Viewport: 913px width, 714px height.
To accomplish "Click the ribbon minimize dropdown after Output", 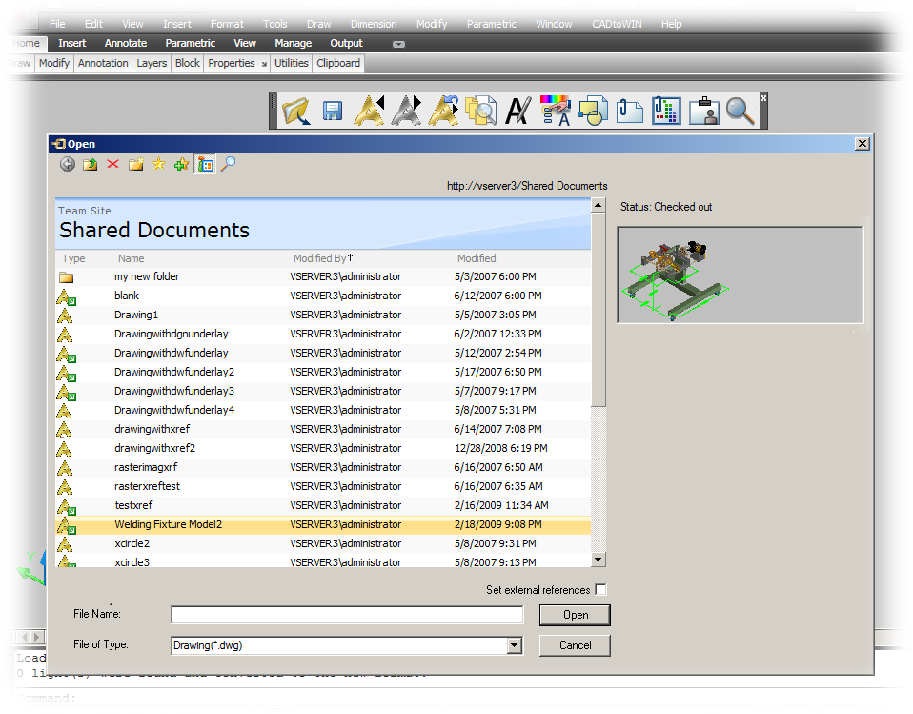I will [399, 44].
